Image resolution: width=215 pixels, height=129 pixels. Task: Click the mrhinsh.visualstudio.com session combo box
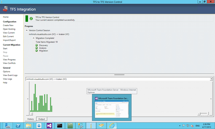click(x=119, y=79)
